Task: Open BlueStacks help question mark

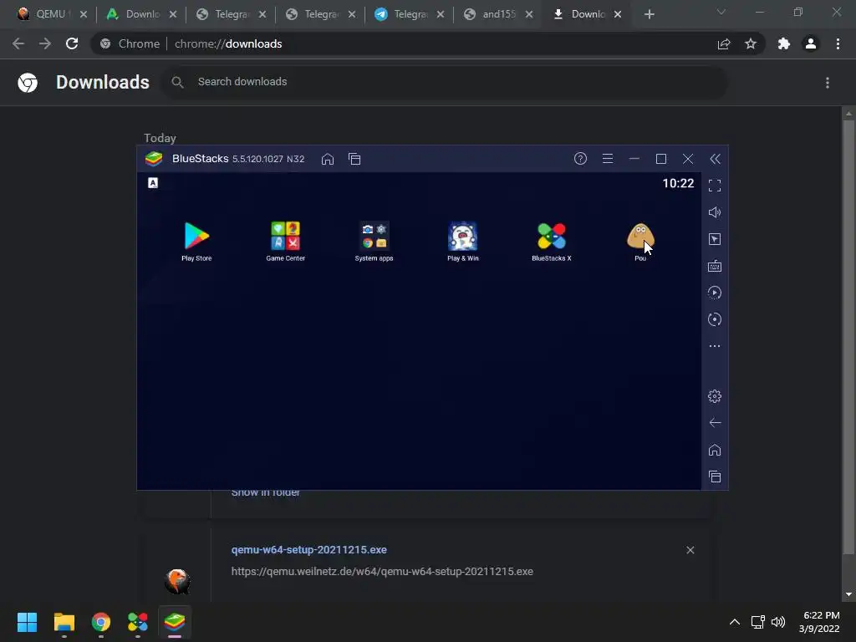Action: (580, 158)
